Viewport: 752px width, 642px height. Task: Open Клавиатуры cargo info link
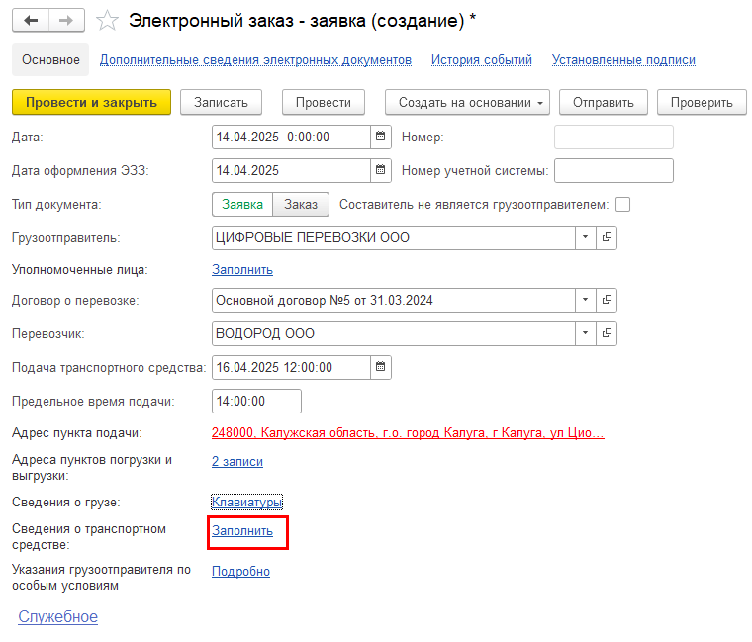pyautogui.click(x=247, y=502)
